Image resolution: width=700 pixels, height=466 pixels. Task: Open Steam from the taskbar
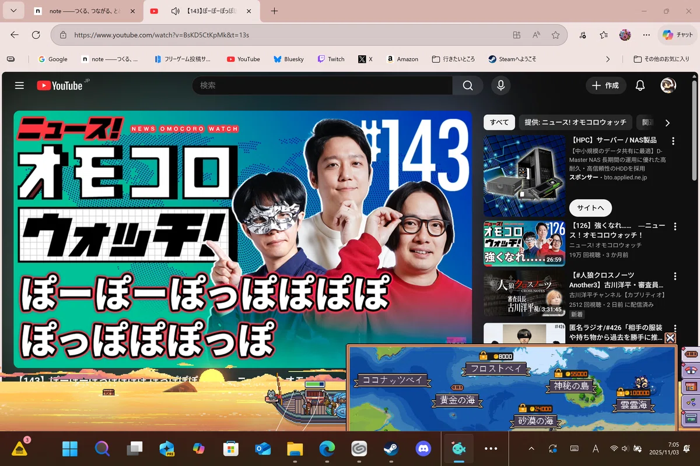391,449
